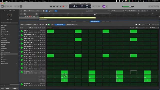Open the Loop Browser button at top right

click(155, 6)
